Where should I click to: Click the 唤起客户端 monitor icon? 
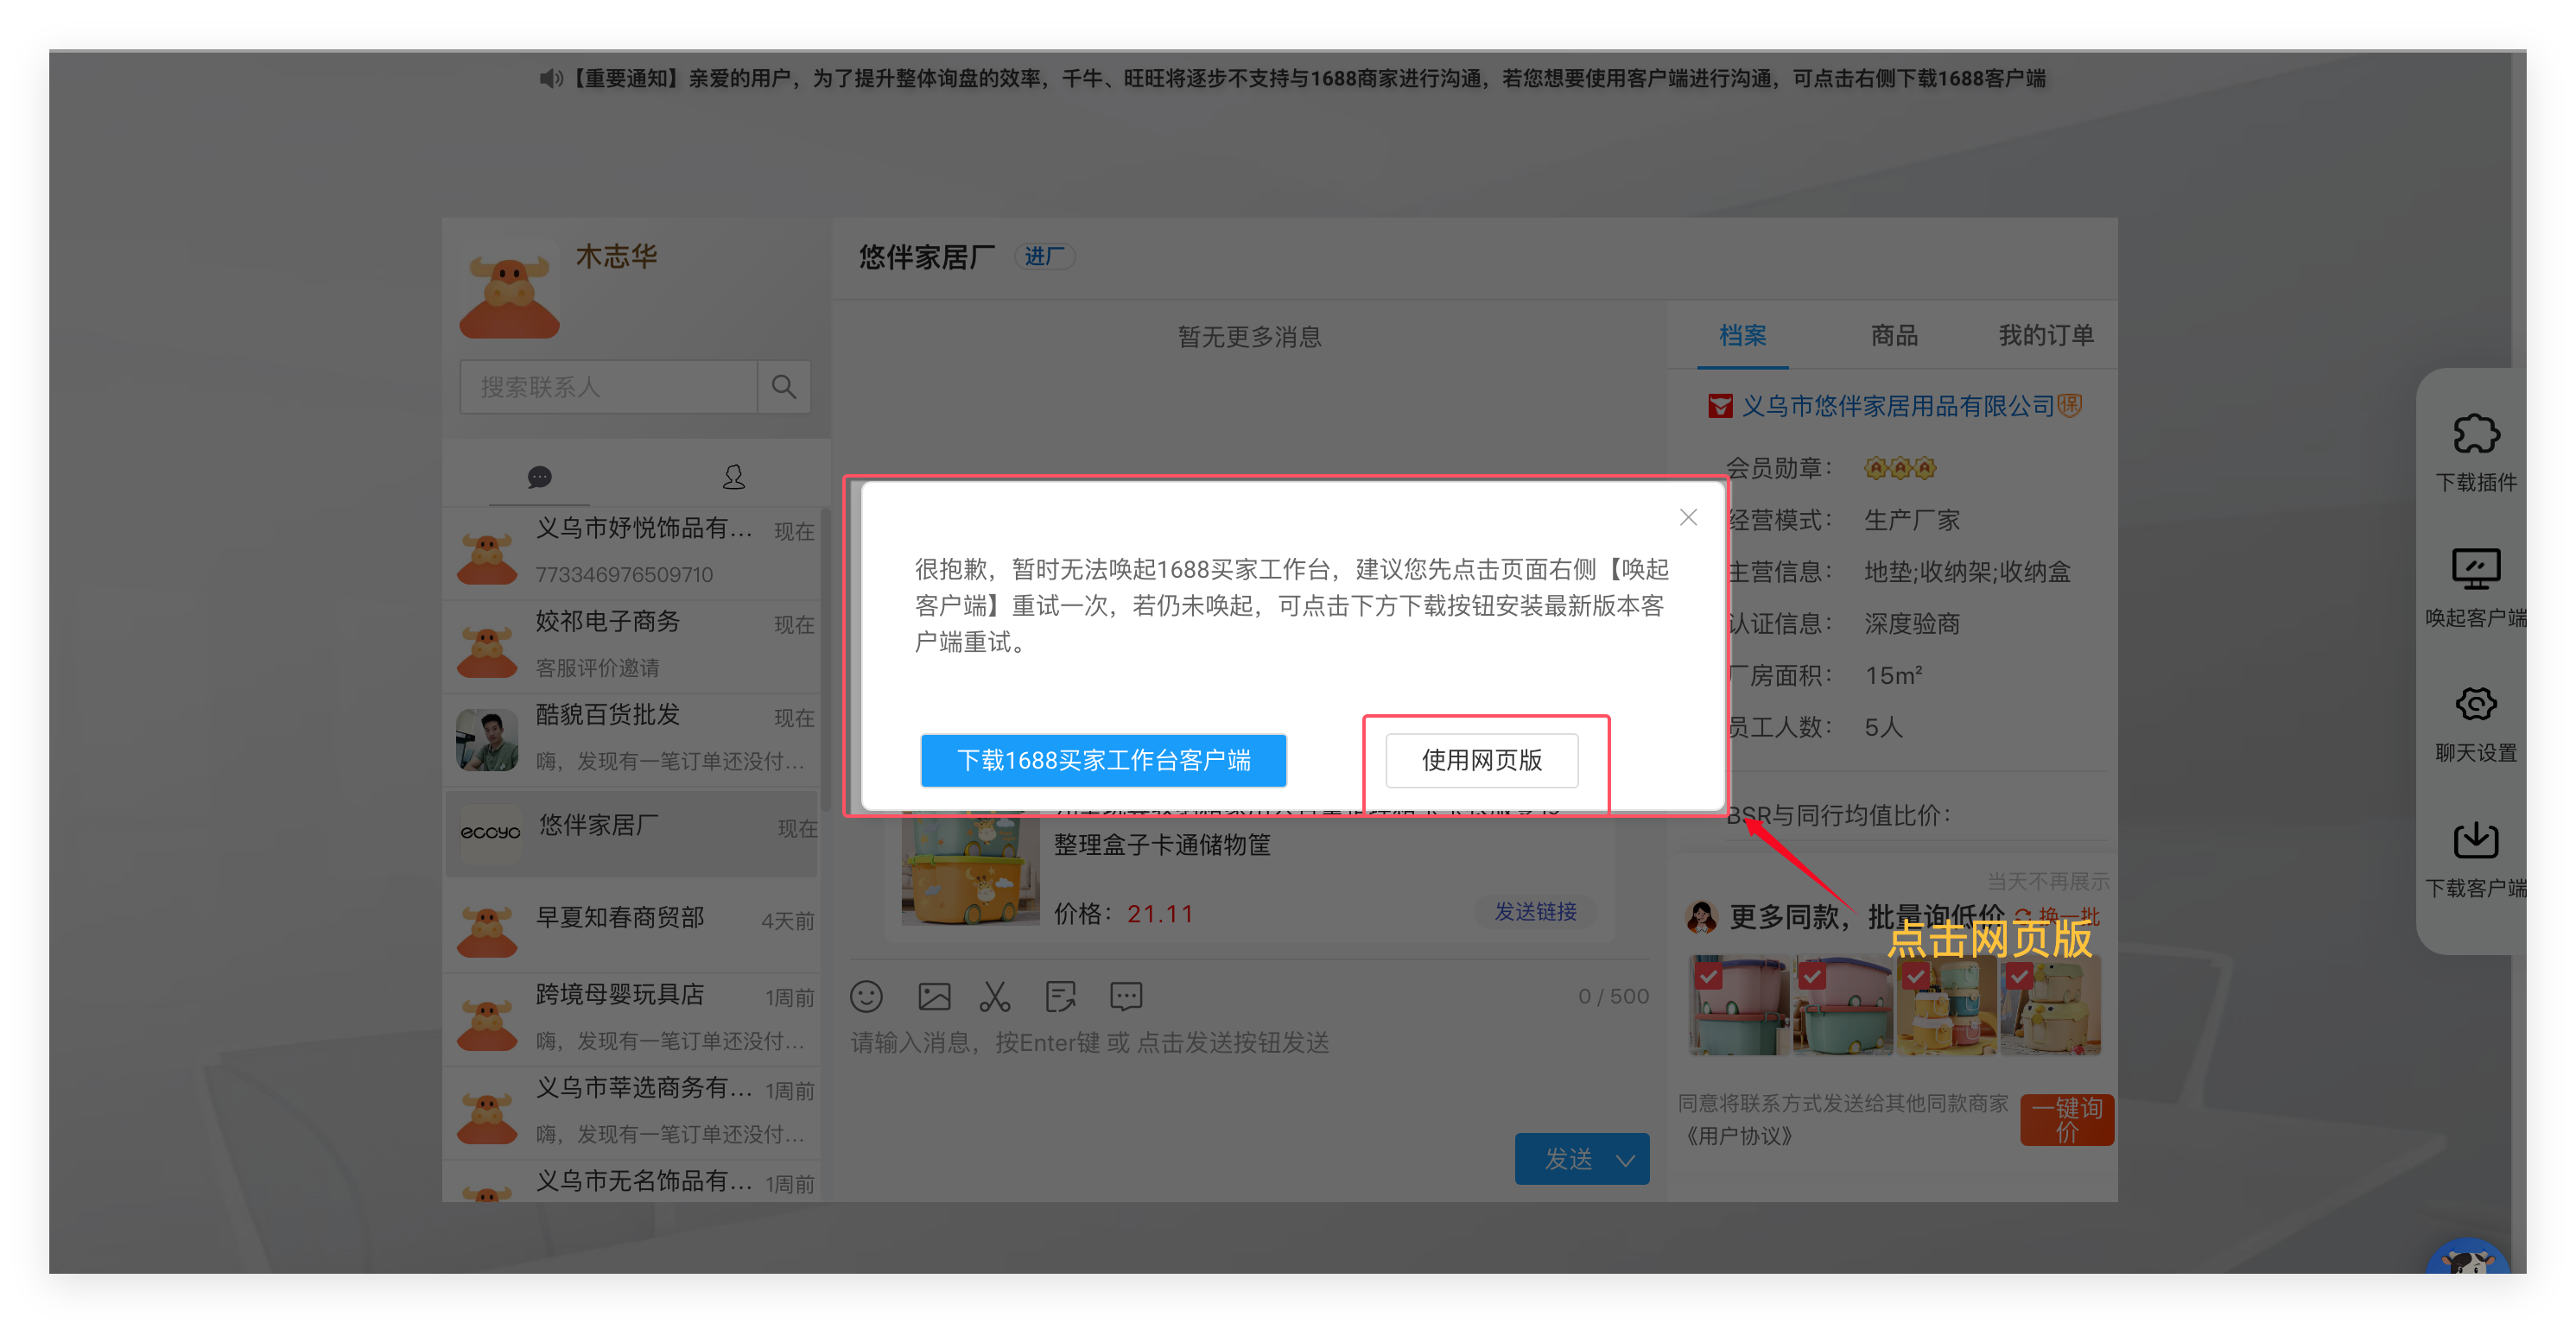pyautogui.click(x=2475, y=570)
